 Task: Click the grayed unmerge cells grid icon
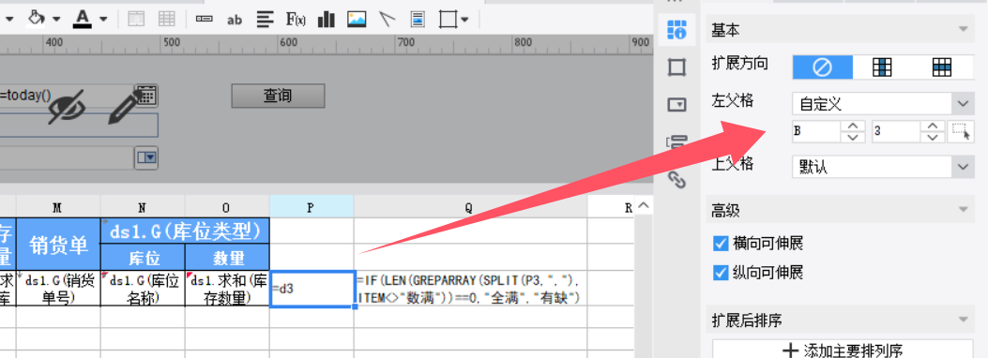[166, 19]
